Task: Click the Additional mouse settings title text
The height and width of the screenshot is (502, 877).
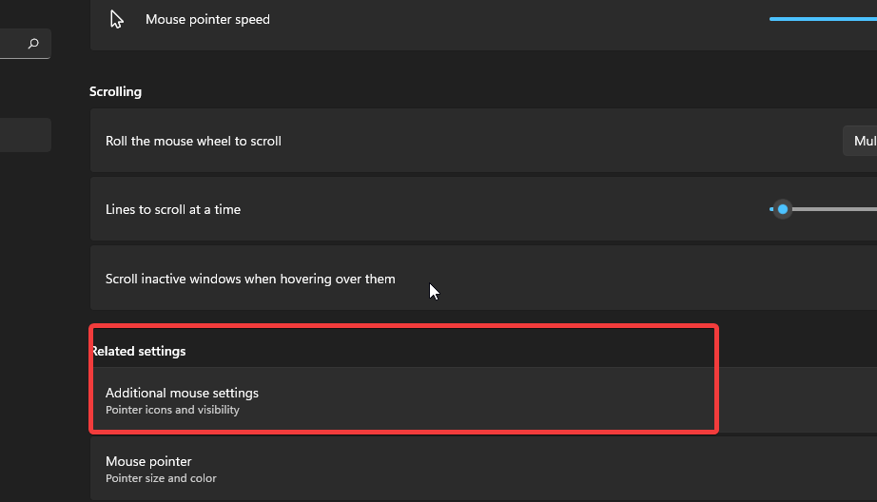Action: tap(182, 393)
